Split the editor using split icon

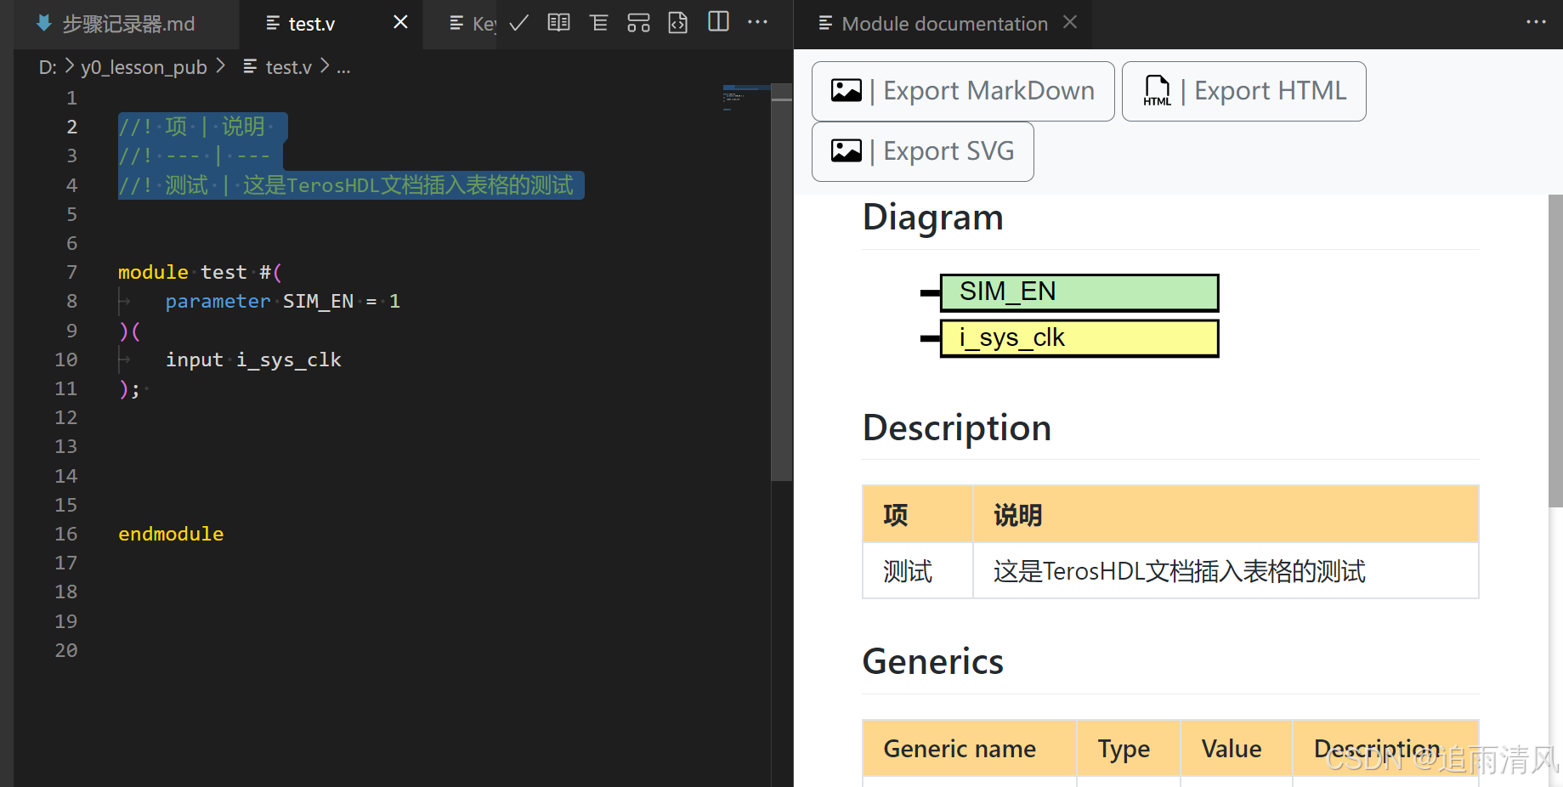coord(718,23)
